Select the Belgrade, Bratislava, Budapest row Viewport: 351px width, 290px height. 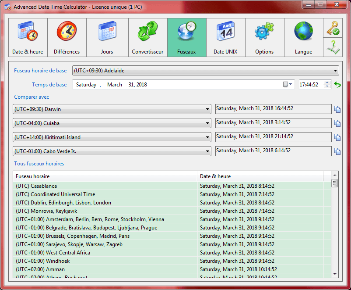172,228
